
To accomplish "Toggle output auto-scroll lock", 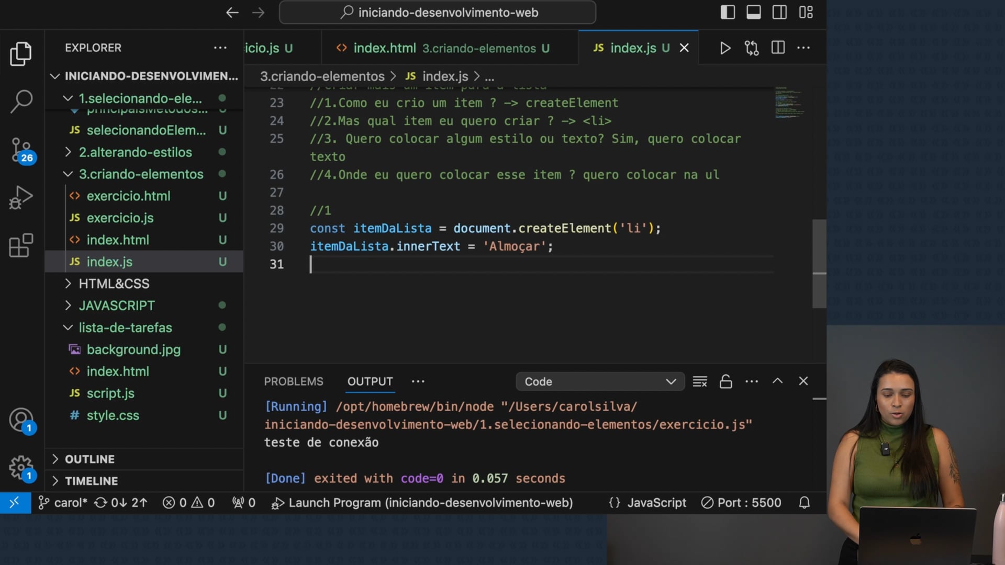I will [725, 381].
